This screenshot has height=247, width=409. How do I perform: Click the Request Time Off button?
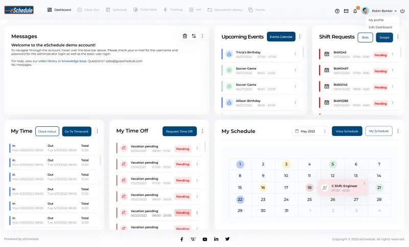pyautogui.click(x=179, y=131)
